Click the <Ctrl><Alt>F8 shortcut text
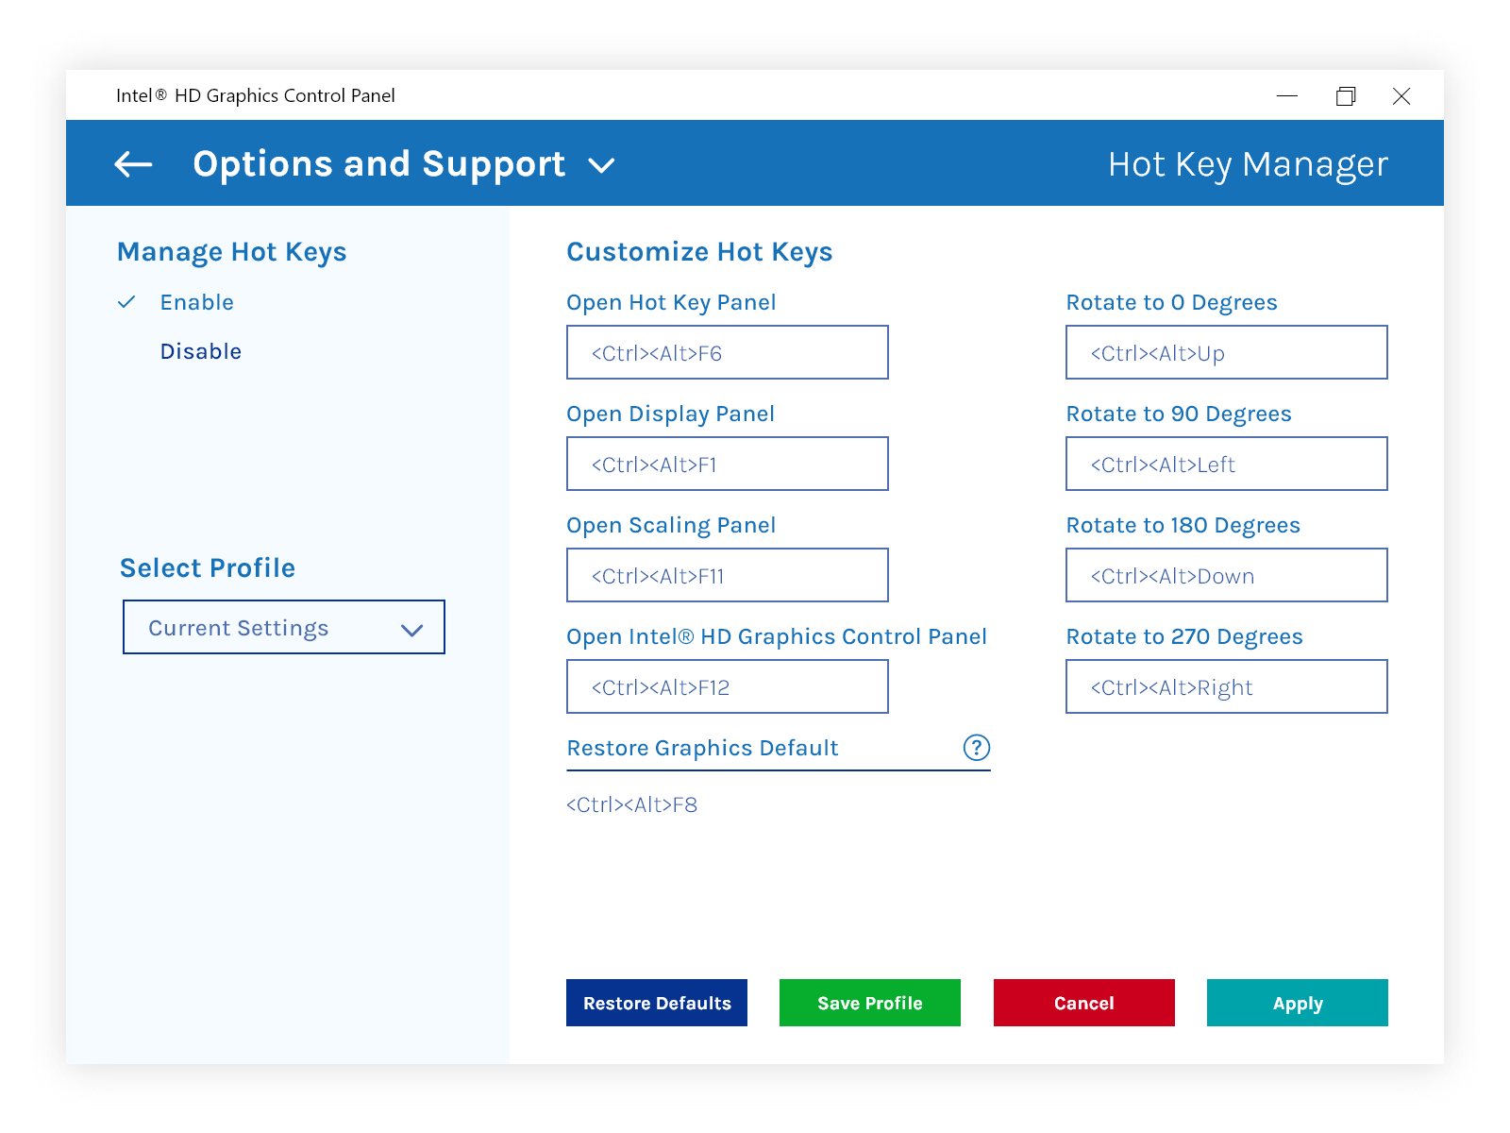The height and width of the screenshot is (1133, 1510). (x=631, y=804)
